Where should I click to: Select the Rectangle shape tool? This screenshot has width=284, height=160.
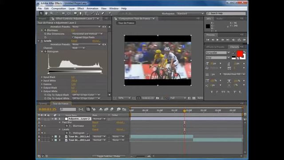(x=75, y=13)
